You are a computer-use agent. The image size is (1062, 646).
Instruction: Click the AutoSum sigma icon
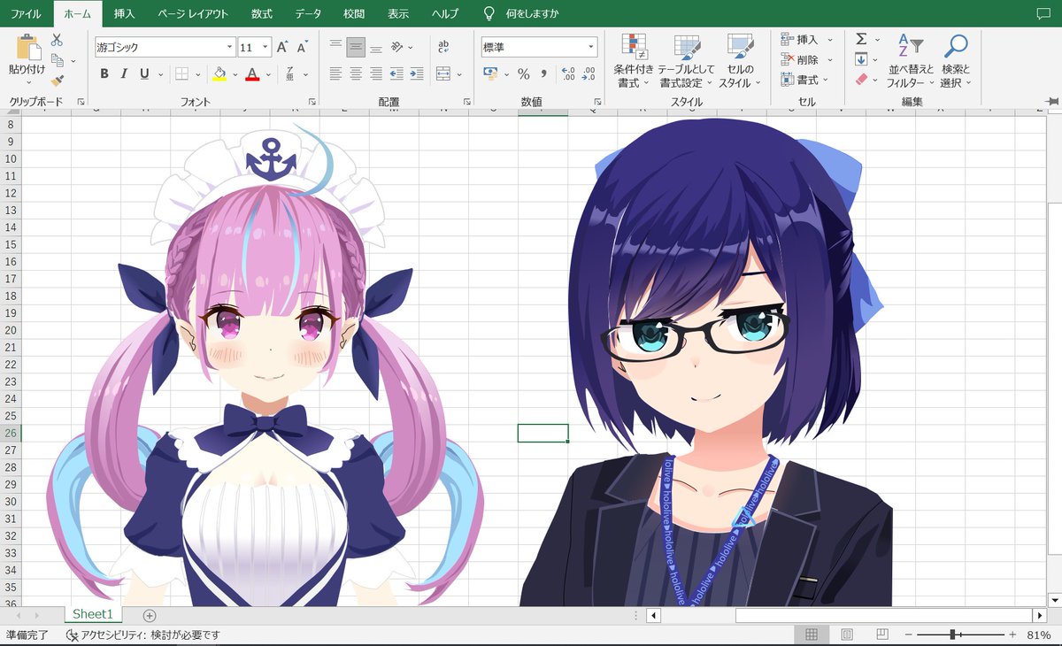point(861,40)
